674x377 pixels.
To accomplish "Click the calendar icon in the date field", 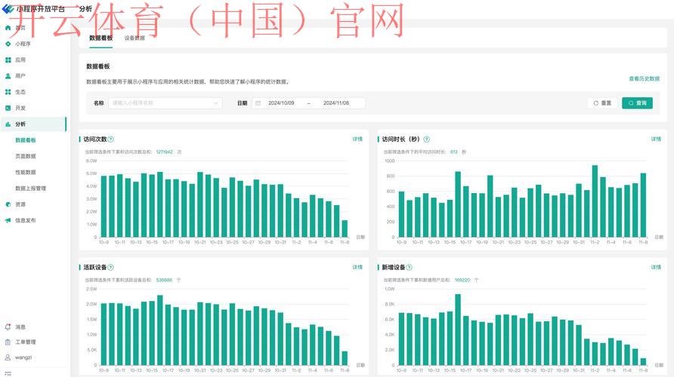I will click(258, 103).
